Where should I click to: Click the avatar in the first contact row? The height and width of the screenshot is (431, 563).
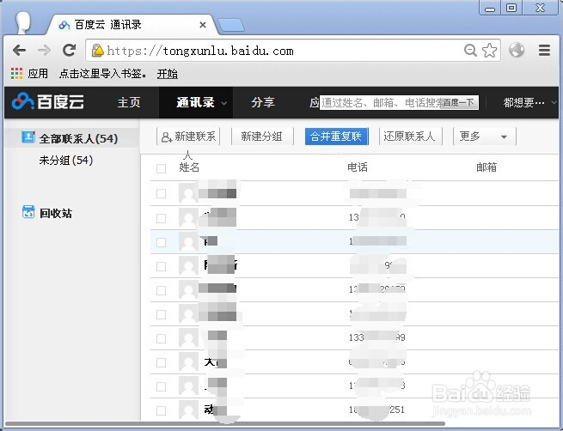click(x=188, y=193)
